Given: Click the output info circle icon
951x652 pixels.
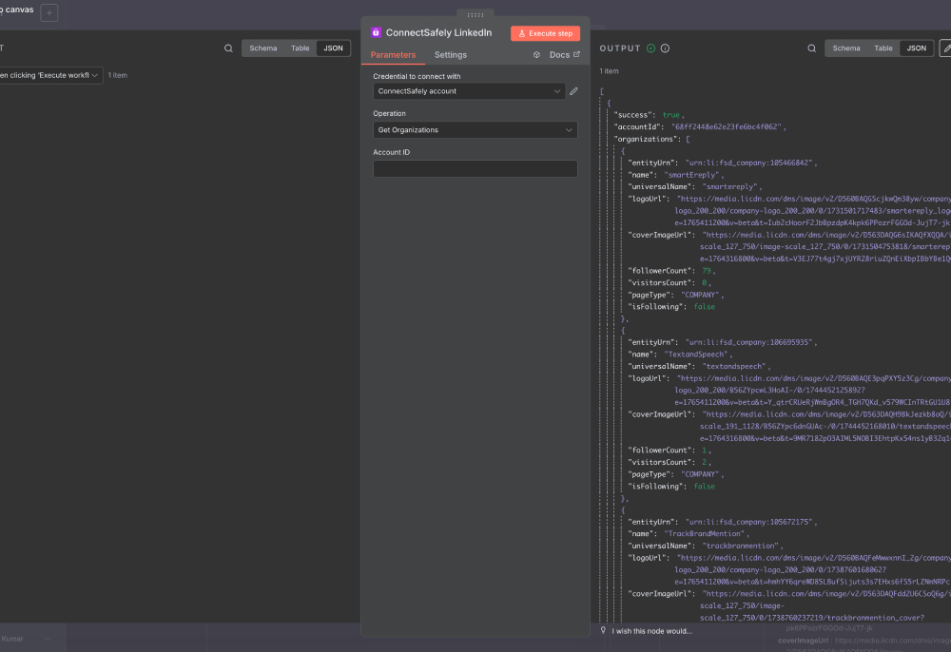Looking at the screenshot, I should tap(665, 48).
